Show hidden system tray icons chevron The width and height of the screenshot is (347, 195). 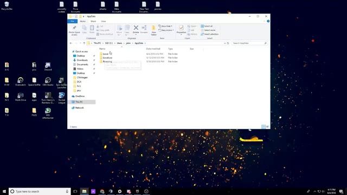tap(314, 191)
